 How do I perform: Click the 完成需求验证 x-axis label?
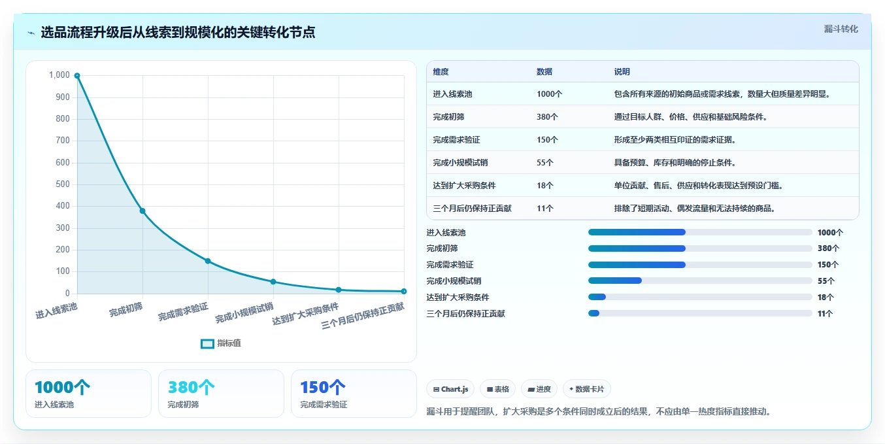(x=183, y=312)
